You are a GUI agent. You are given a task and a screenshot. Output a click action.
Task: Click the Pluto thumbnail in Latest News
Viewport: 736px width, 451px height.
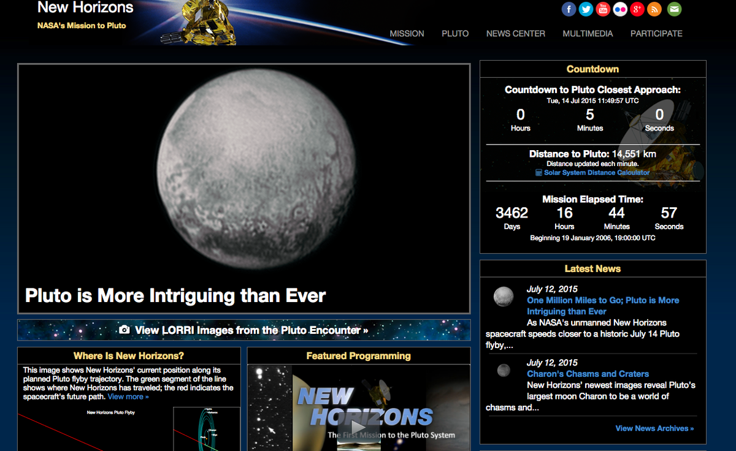(x=504, y=297)
